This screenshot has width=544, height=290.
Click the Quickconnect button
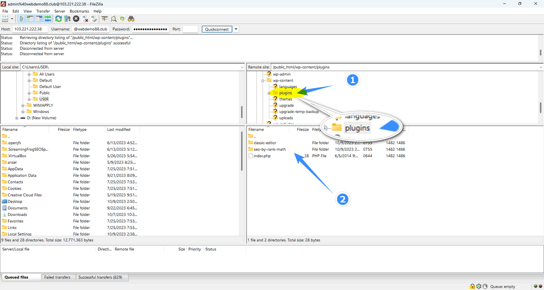[217, 29]
